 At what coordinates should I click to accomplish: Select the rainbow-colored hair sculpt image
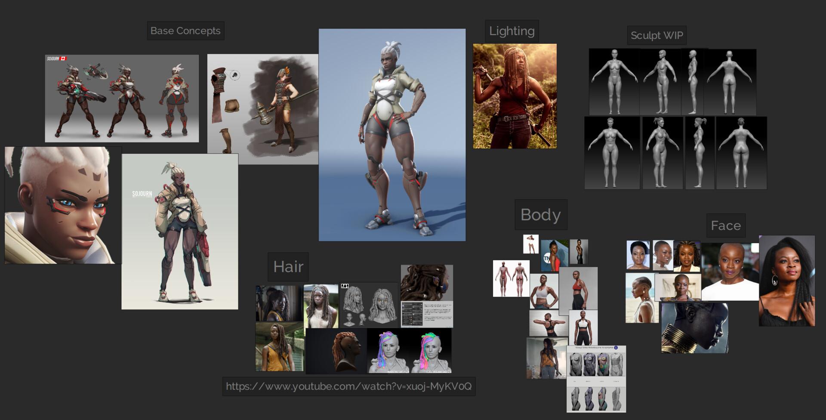(409, 351)
